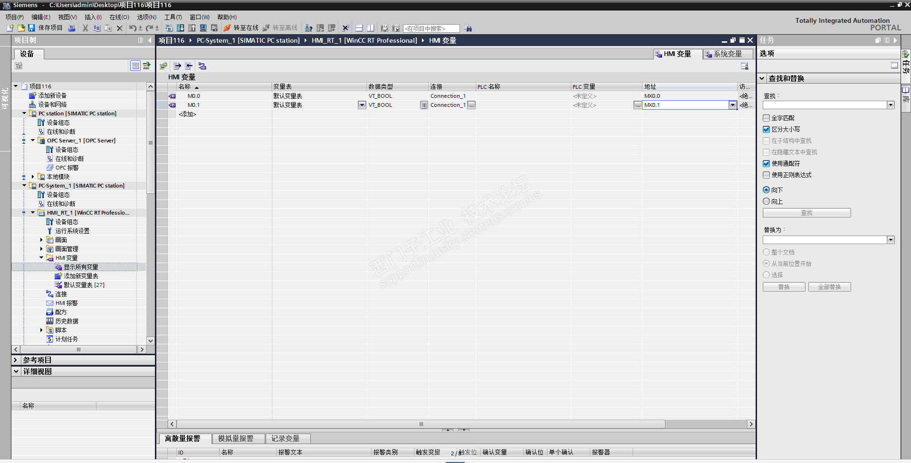Click the cross-references icon
Viewport: 911px width, 463px height.
(345, 28)
